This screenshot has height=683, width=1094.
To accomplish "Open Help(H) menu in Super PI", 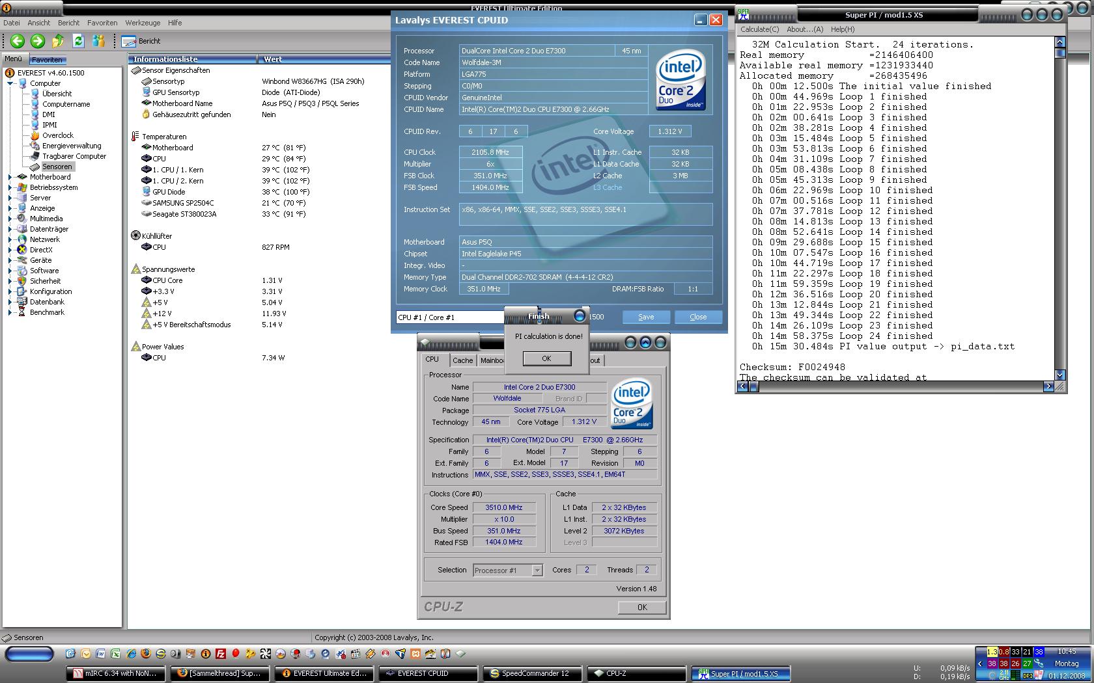I will click(x=843, y=29).
